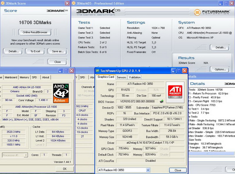The image size is (235, 174).
Task: Close the 3DMark05 main window
Action: (x=232, y=3)
